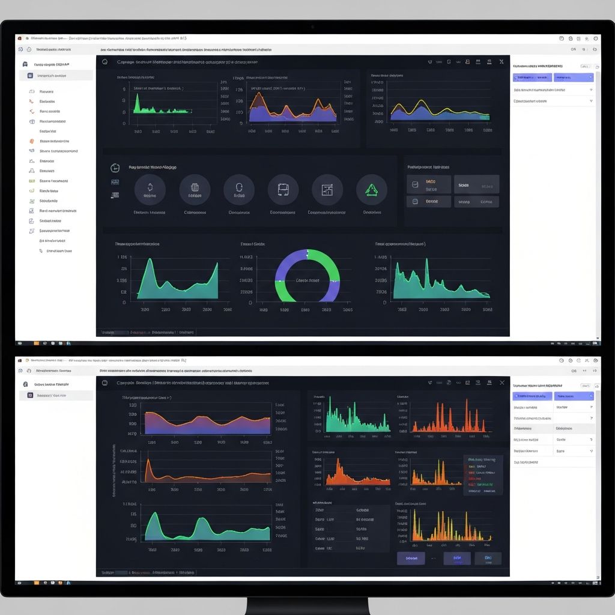Expand the first collapsed row in top-right panel
The width and height of the screenshot is (615, 615).
click(591, 89)
